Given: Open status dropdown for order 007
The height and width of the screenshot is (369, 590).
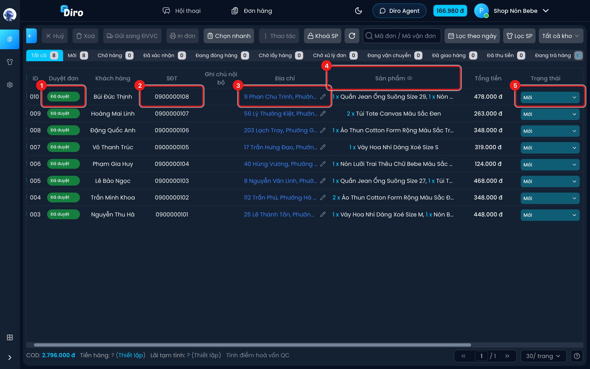Looking at the screenshot, I should tap(550, 148).
